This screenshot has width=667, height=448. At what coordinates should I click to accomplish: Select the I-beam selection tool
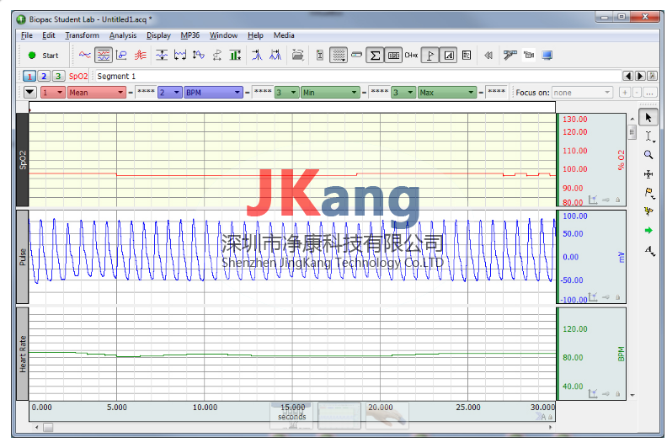coord(648,136)
